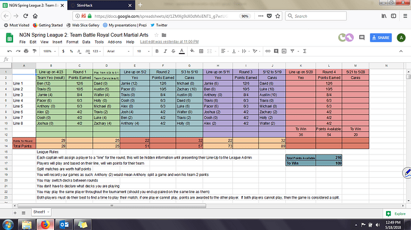This screenshot has width=411, height=230.
Task: Open the fill color picker
Action: click(x=192, y=51)
